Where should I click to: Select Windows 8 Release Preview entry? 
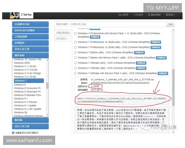point(28,95)
